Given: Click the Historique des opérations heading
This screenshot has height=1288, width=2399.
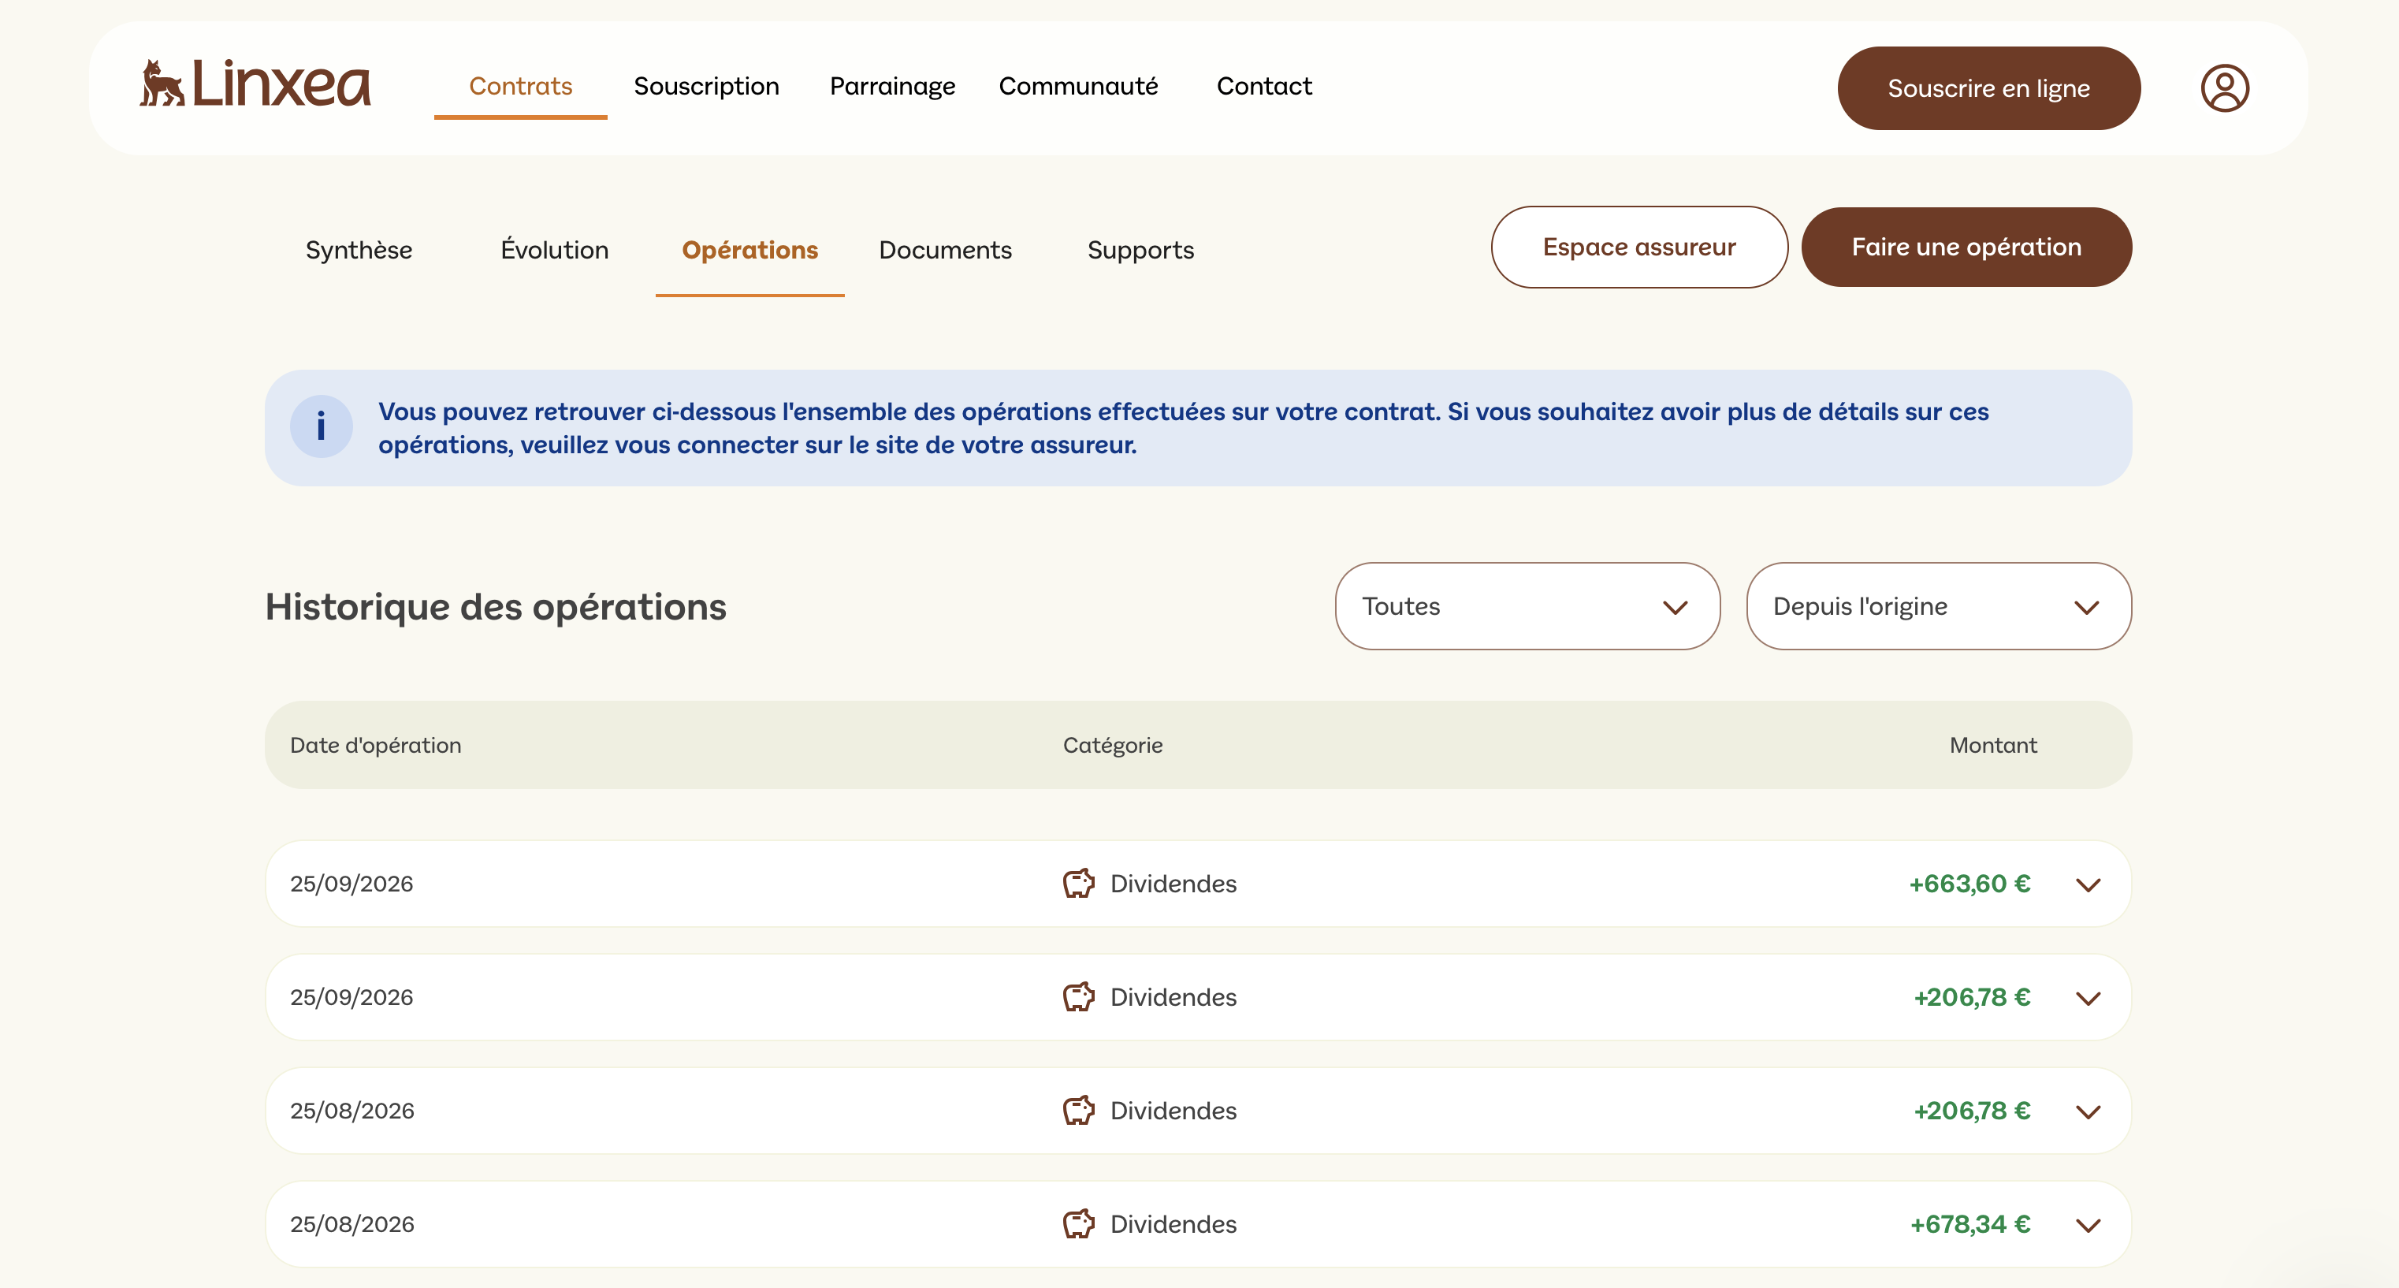Looking at the screenshot, I should tap(496, 607).
